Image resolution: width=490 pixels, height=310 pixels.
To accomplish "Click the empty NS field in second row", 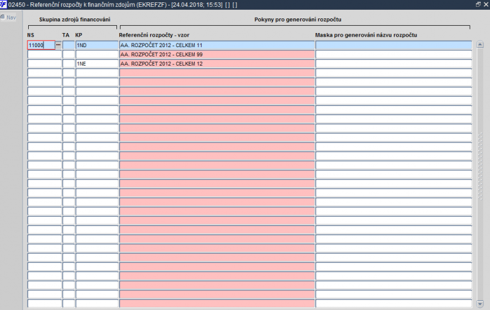I will click(x=44, y=55).
